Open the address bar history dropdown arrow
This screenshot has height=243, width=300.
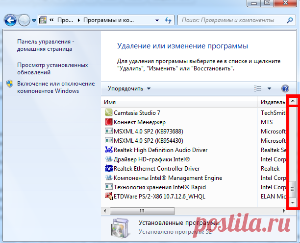point(156,21)
